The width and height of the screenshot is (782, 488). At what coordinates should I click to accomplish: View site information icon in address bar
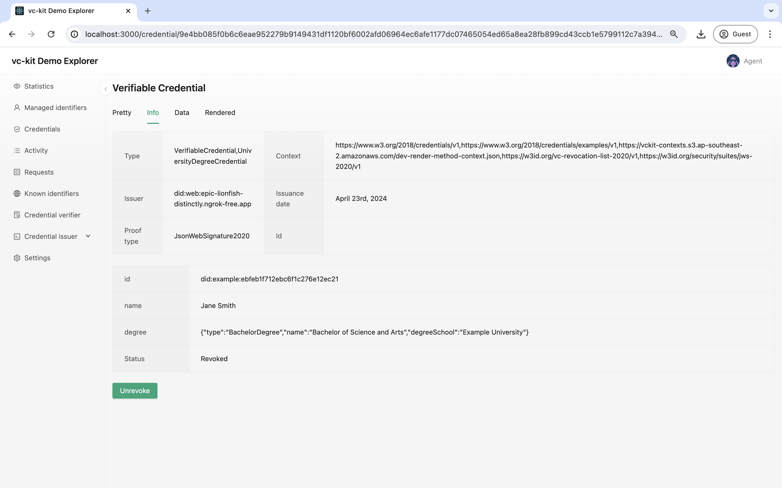75,34
